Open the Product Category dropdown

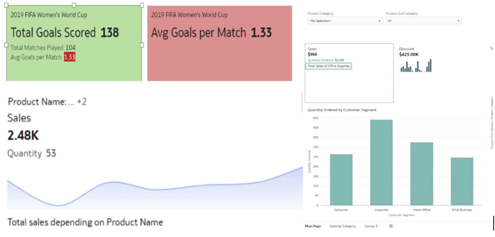coord(345,21)
